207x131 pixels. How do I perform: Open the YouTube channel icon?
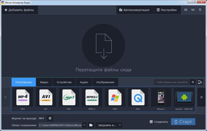[x=186, y=10]
